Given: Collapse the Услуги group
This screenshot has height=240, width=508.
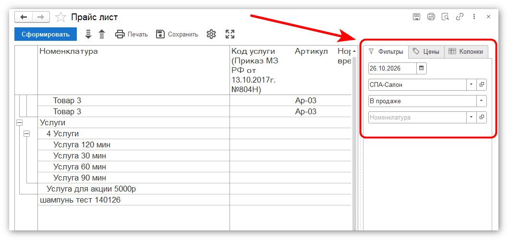Looking at the screenshot, I should click(19, 123).
